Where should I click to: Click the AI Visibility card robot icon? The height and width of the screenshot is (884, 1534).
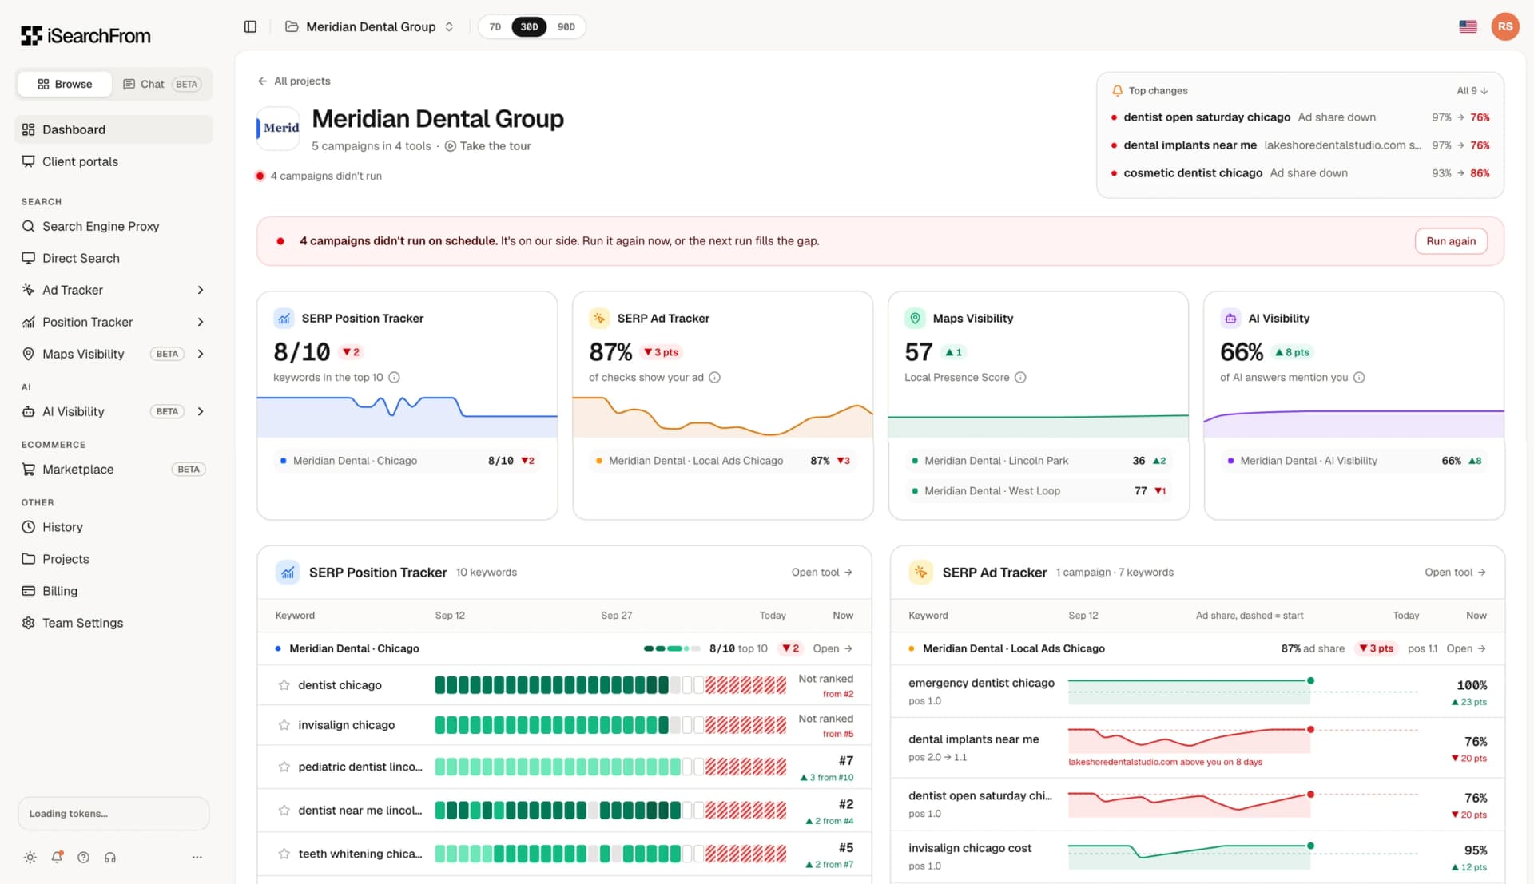1230,318
